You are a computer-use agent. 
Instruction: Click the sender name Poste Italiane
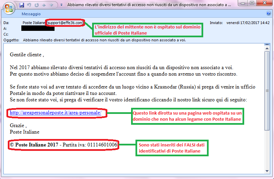(x=34, y=23)
